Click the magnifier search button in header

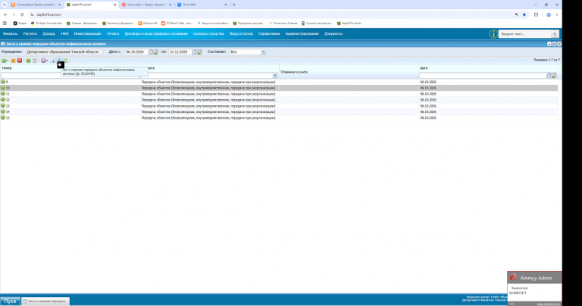tap(555, 34)
